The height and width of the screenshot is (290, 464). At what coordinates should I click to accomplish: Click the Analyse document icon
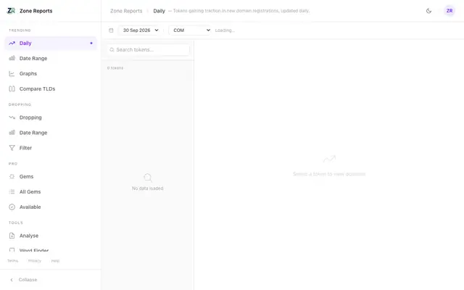12,236
